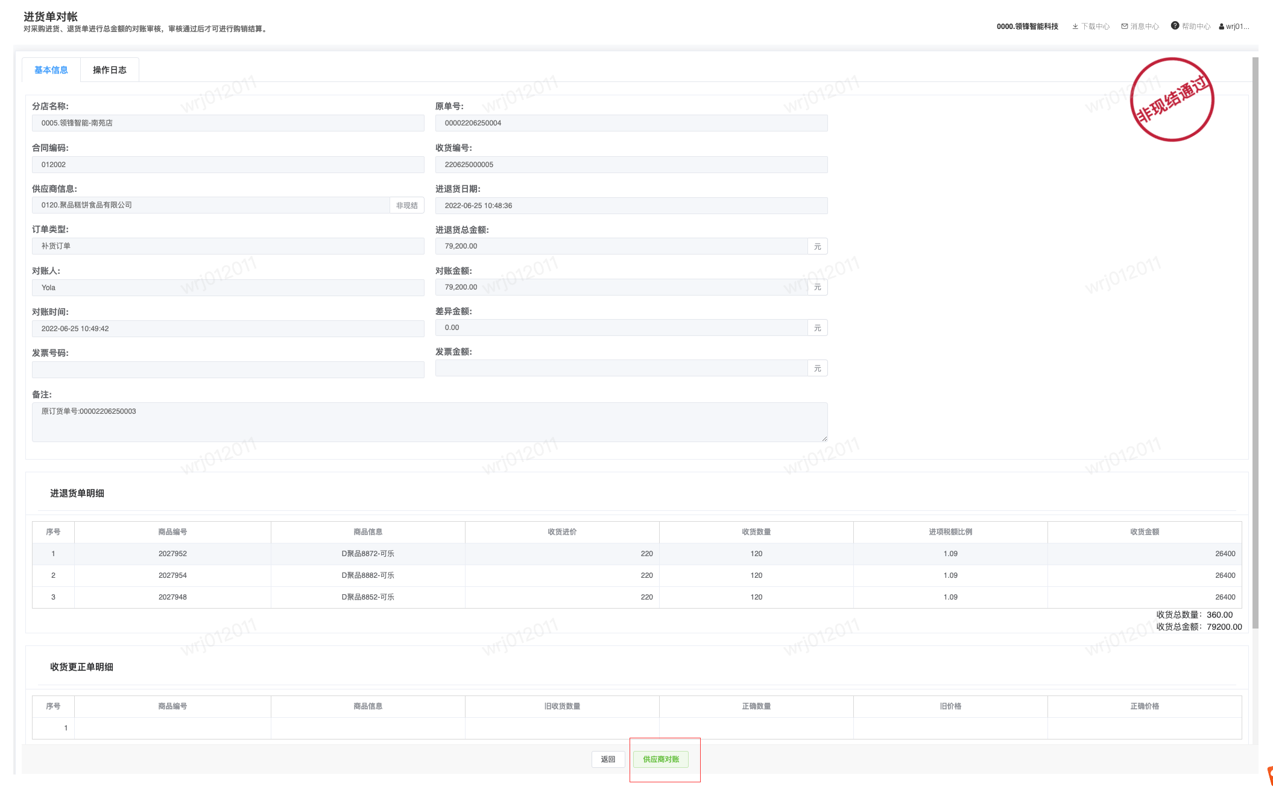This screenshot has width=1273, height=795.
Task: Click the 备注 textarea resize handle
Action: 824,439
